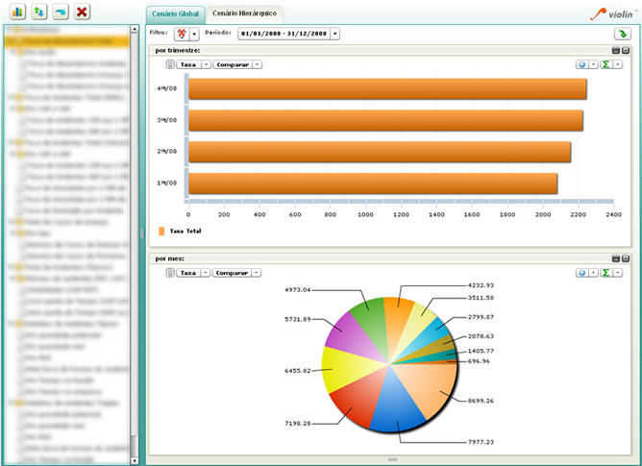Viewport: 642px width, 466px height.
Task: Switch to the Cenário Hierárquico tab
Action: coord(244,13)
